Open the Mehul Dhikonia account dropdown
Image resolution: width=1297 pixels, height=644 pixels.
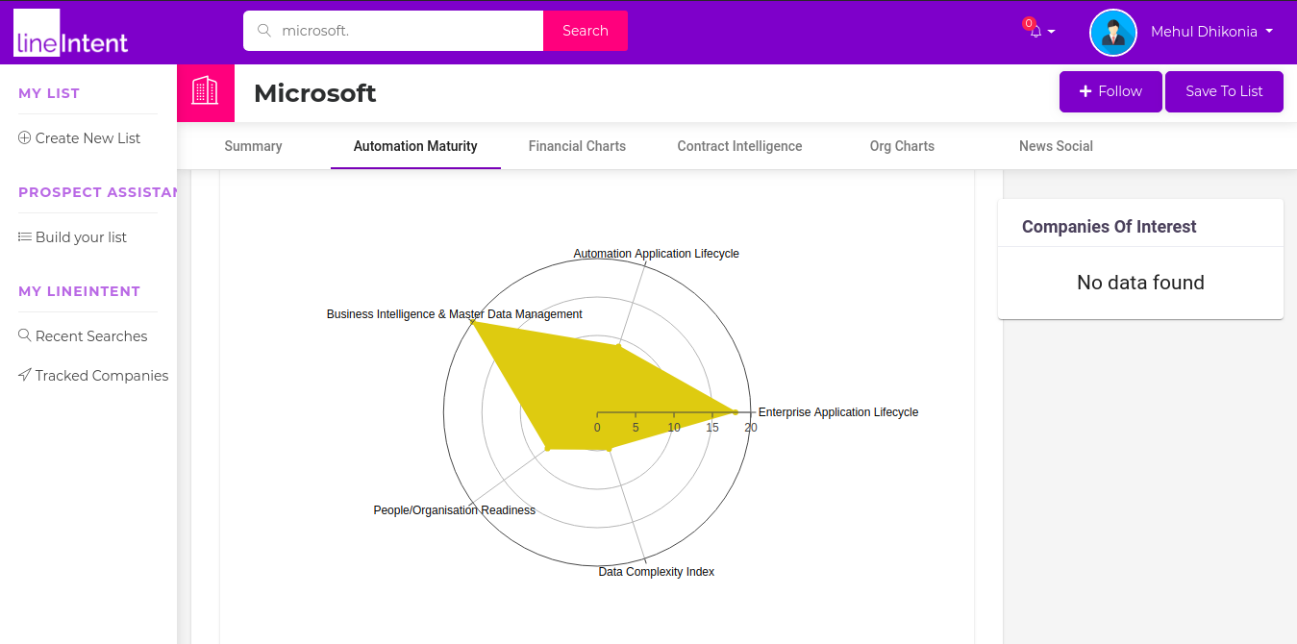(x=1211, y=32)
